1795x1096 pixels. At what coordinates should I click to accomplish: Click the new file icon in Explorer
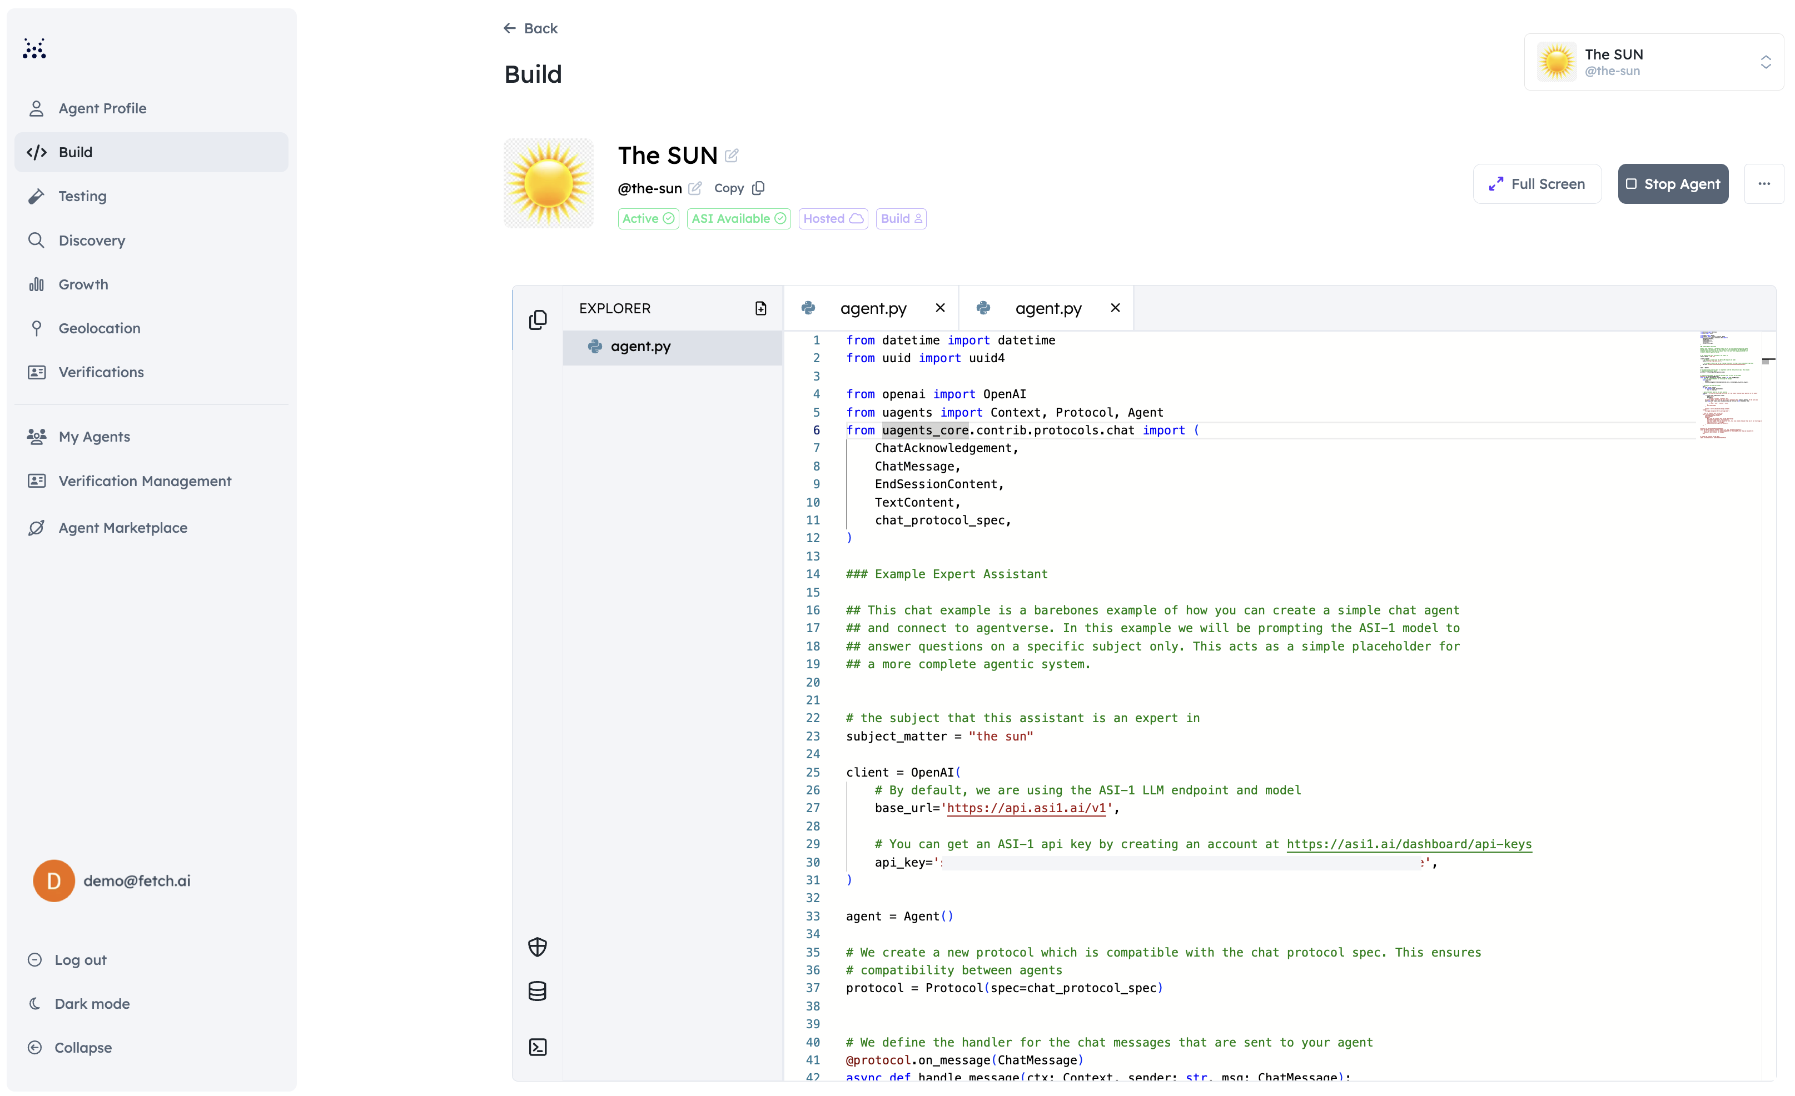click(760, 308)
